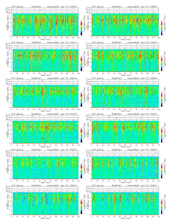172x223 pixels.
Task: Click the ch.1 voltage waveform above 2250 spectrogram
Action: 125,153
